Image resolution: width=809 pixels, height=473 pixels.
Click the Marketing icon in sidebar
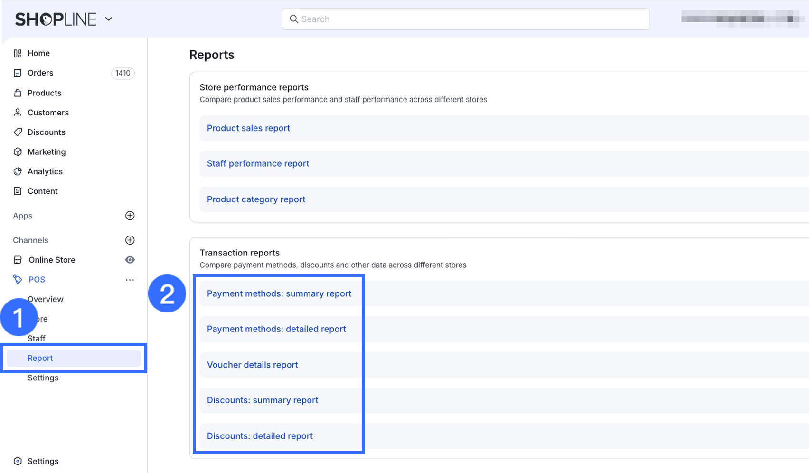(18, 152)
